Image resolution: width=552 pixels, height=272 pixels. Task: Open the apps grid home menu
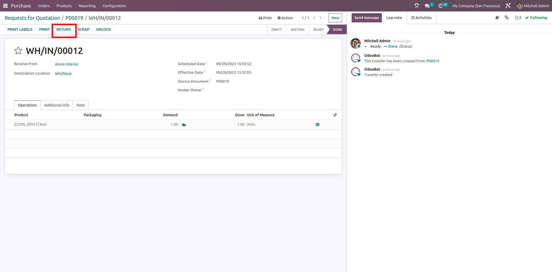coord(5,6)
